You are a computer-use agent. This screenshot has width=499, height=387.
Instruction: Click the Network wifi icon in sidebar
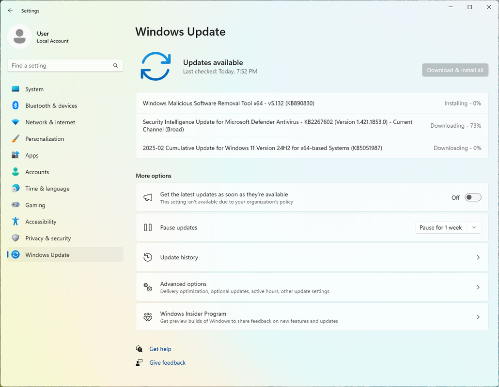16,122
